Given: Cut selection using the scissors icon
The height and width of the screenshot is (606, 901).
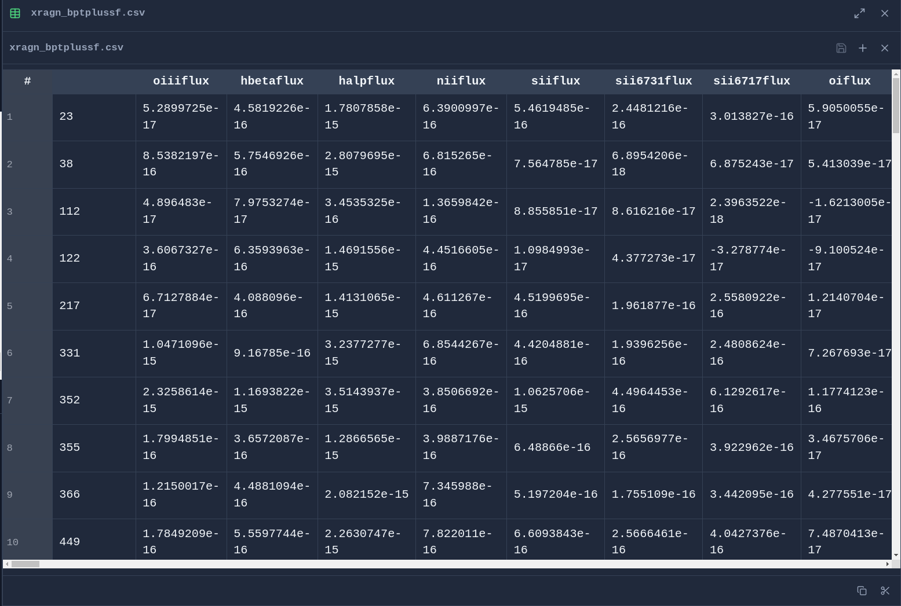Looking at the screenshot, I should [885, 591].
